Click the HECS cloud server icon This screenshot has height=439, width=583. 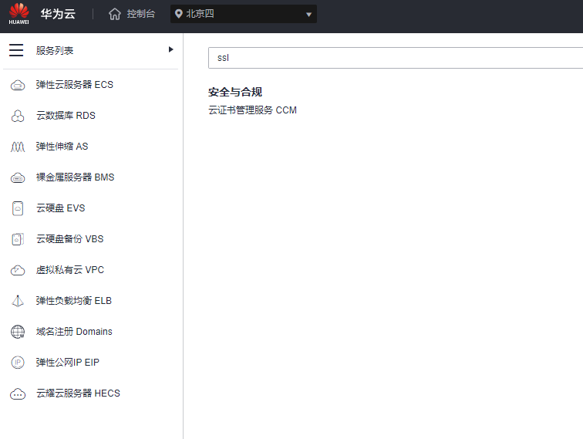click(x=18, y=393)
